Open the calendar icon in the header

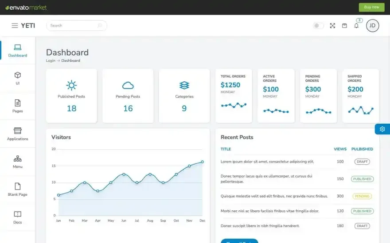tap(344, 26)
